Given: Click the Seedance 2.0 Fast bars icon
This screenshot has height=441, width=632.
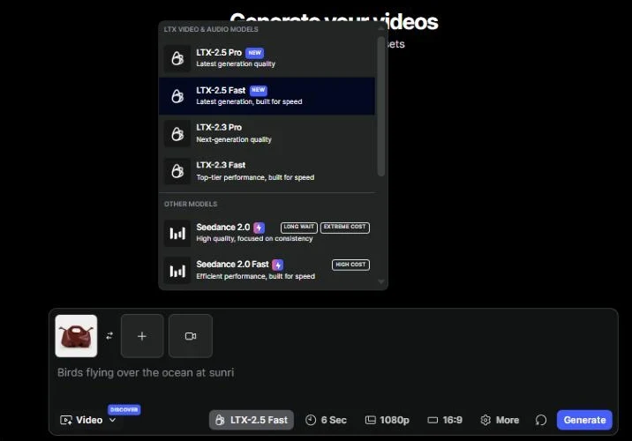Looking at the screenshot, I should click(x=177, y=271).
